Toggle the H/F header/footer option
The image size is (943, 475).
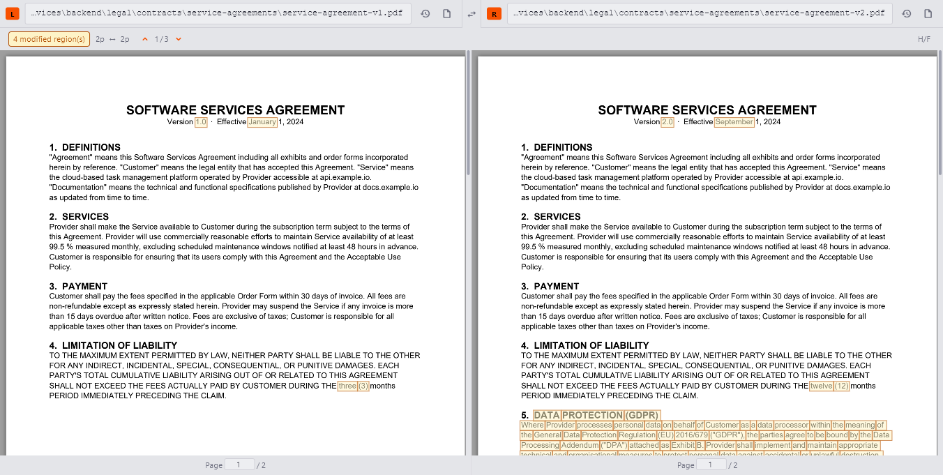pyautogui.click(x=924, y=39)
